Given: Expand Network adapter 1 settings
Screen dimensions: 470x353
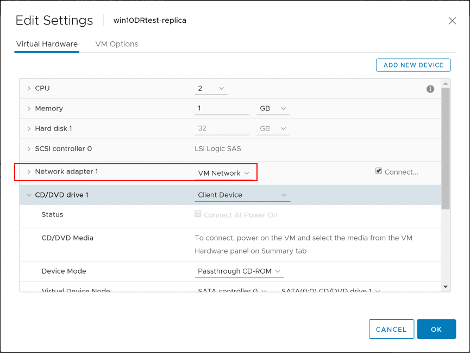Looking at the screenshot, I should click(x=29, y=171).
